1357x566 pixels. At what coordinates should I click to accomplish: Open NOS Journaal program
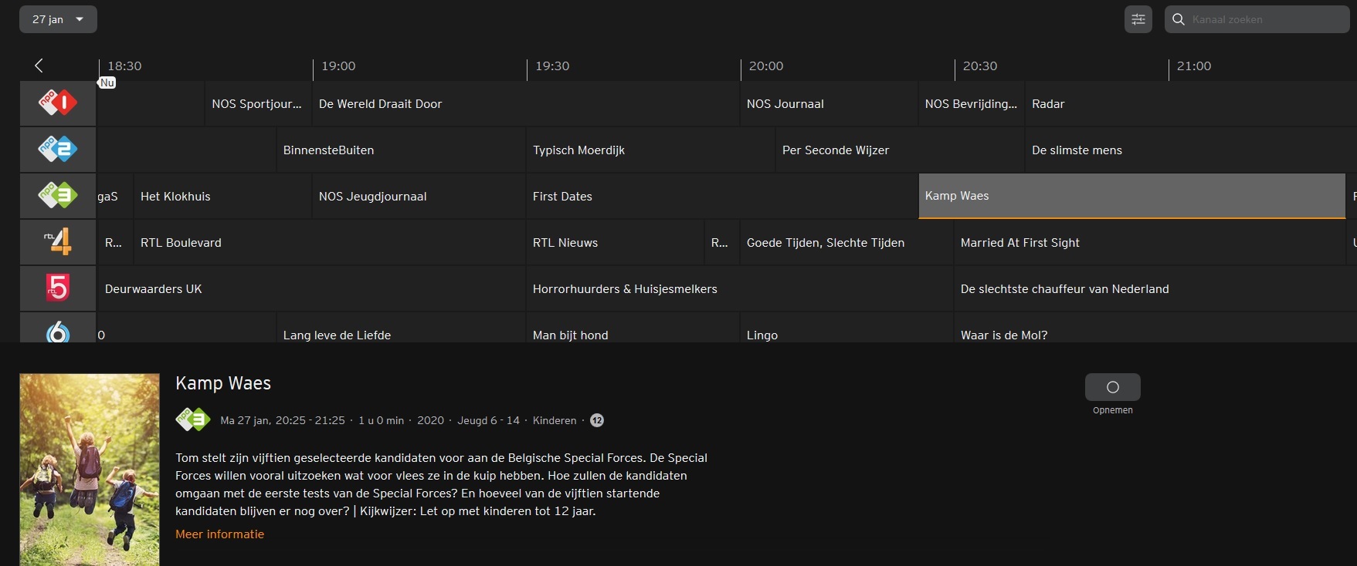829,103
